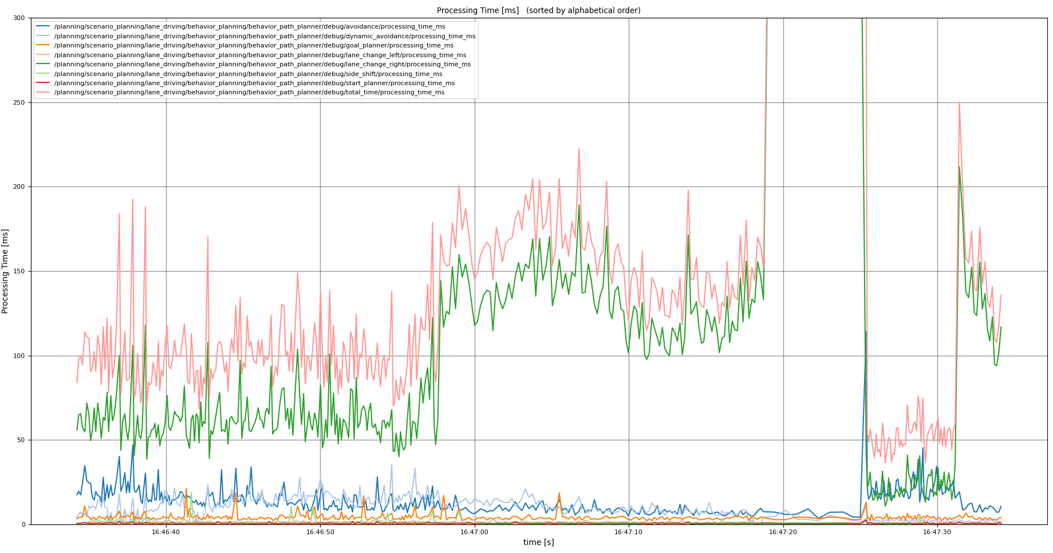Click the chart title 'Processing Time [ms] (sorted by alphabetical order)'
1053x553 pixels.
(x=538, y=10)
